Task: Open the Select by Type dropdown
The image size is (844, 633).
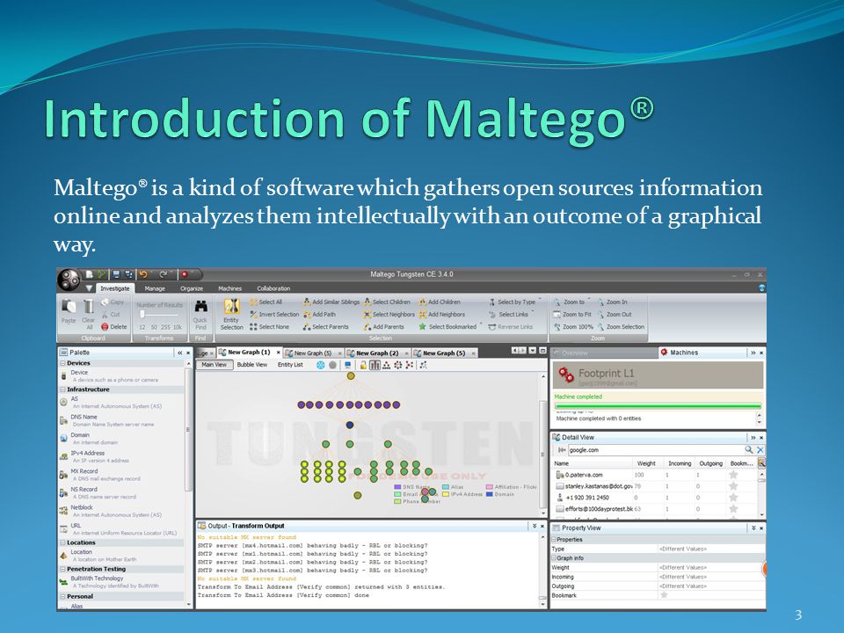Action: click(x=516, y=302)
